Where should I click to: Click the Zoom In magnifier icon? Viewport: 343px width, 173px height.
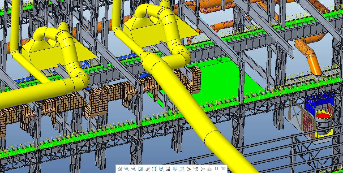tap(127, 169)
